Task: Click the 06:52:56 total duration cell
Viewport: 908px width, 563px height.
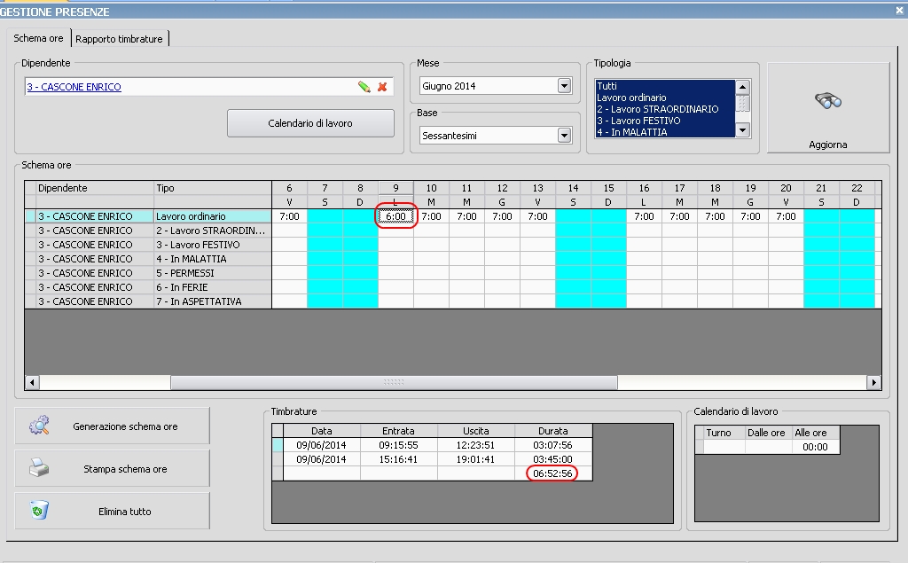Action: [552, 473]
